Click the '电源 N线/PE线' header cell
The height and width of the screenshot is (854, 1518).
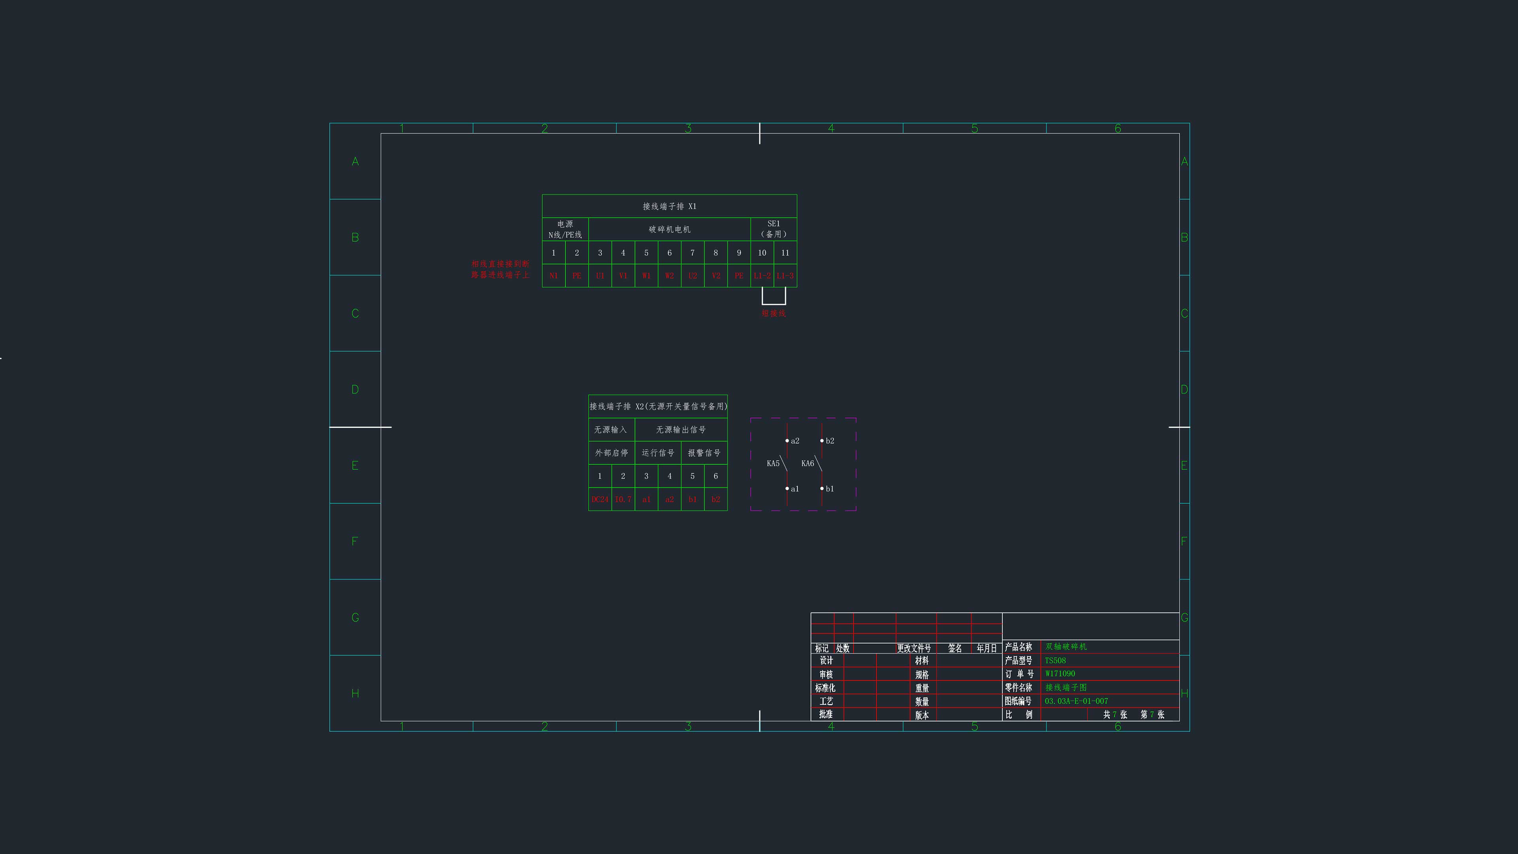[565, 229]
